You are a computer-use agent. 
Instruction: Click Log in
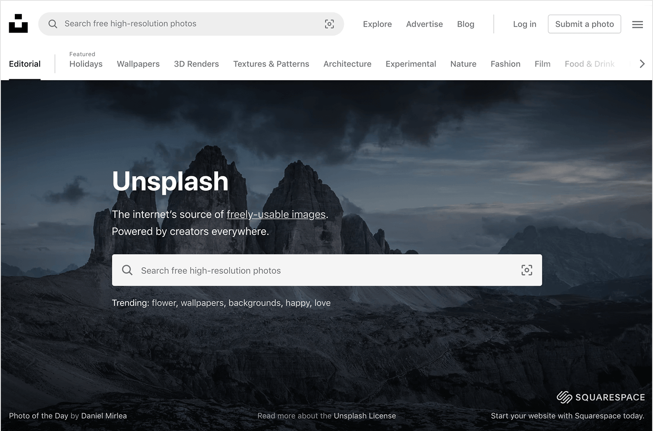click(x=525, y=24)
